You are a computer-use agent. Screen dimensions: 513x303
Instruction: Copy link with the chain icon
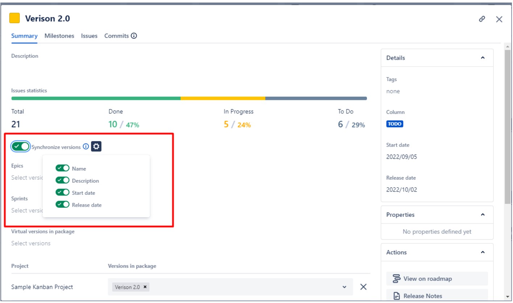482,19
